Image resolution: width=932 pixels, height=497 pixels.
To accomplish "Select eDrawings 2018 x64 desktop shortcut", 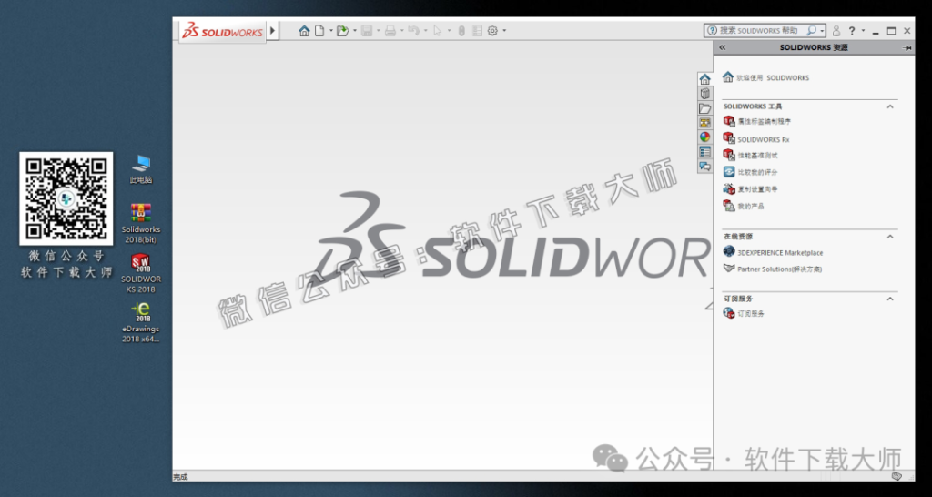I will (141, 323).
